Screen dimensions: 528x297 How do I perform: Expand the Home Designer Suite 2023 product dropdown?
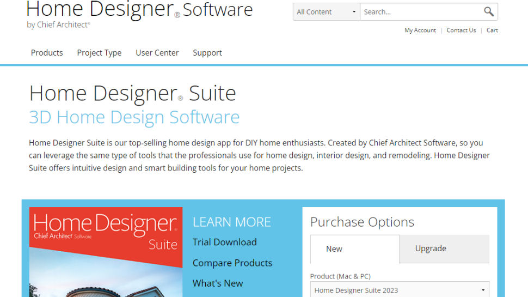400,290
